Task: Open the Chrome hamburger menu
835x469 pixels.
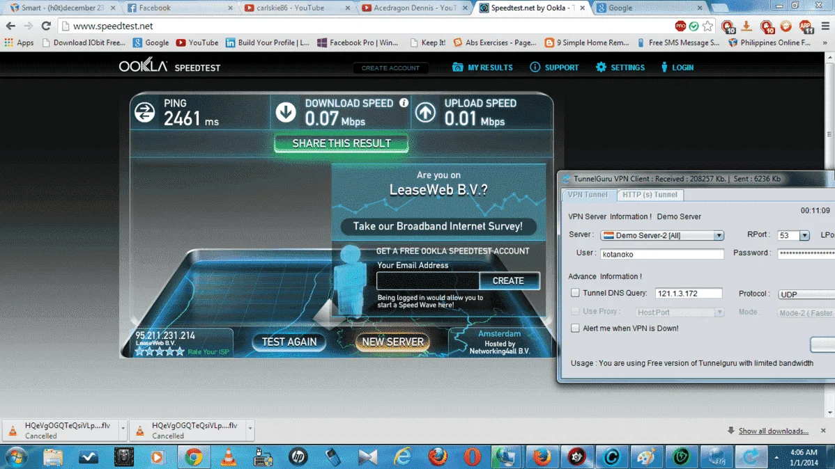Action: point(825,26)
